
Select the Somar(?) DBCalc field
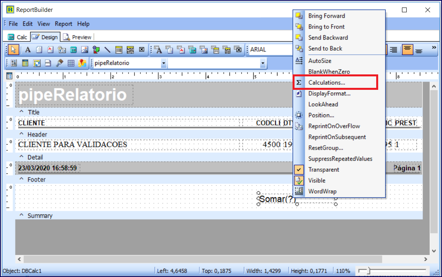click(x=277, y=199)
